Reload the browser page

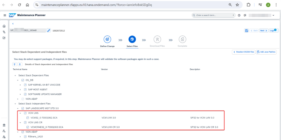point(19,5)
